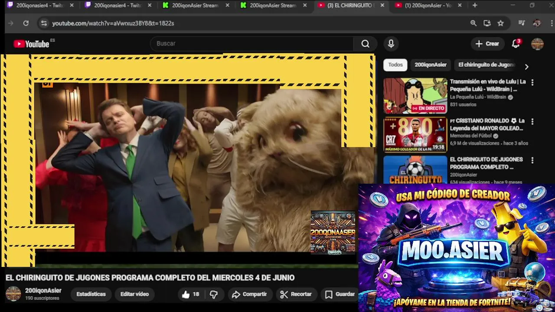The height and width of the screenshot is (312, 555).
Task: Click the video player area
Action: [x=187, y=160]
